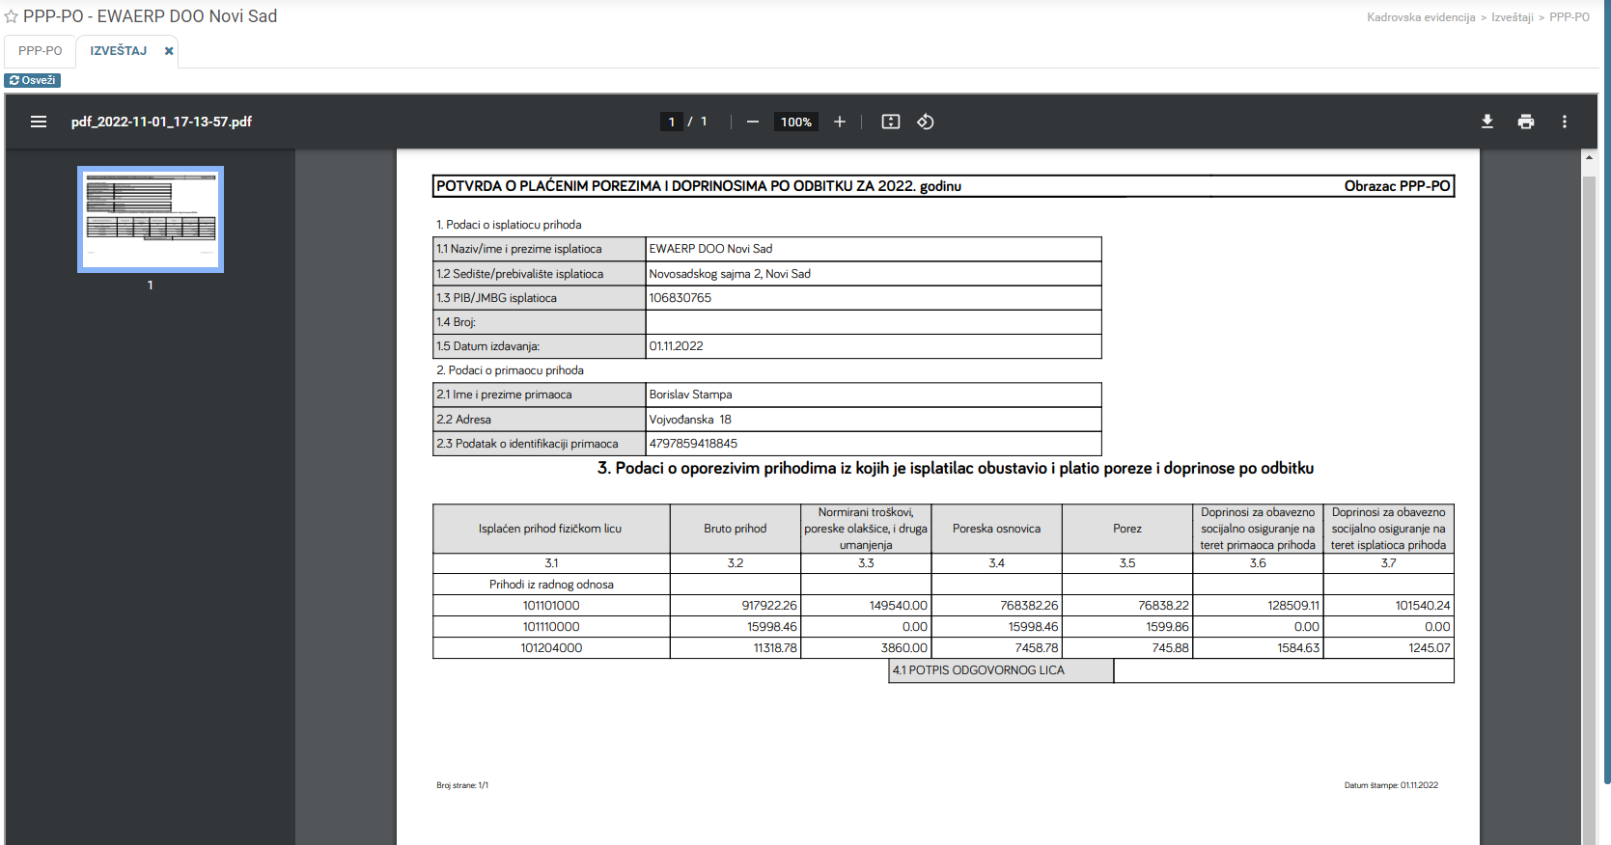1611x845 pixels.
Task: Open the PDF more actions menu
Action: [x=1565, y=122]
